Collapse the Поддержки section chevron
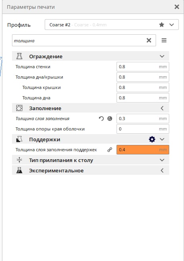 point(162,139)
